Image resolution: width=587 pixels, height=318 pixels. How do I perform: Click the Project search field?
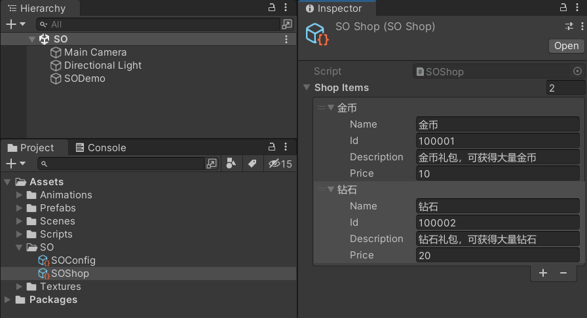[x=121, y=164]
